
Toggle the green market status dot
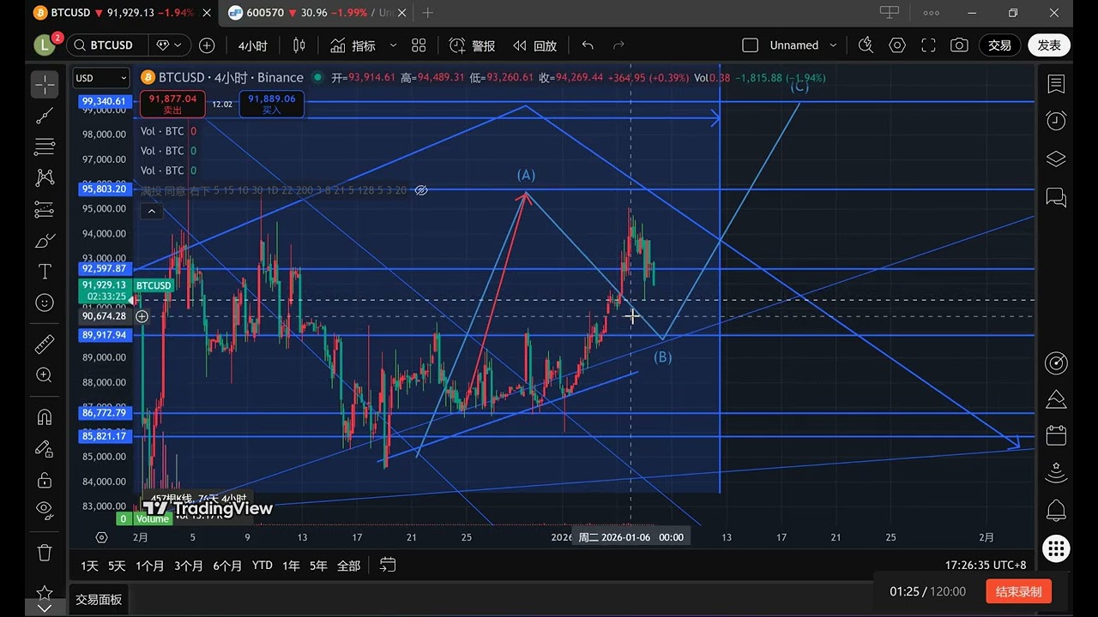[x=318, y=78]
